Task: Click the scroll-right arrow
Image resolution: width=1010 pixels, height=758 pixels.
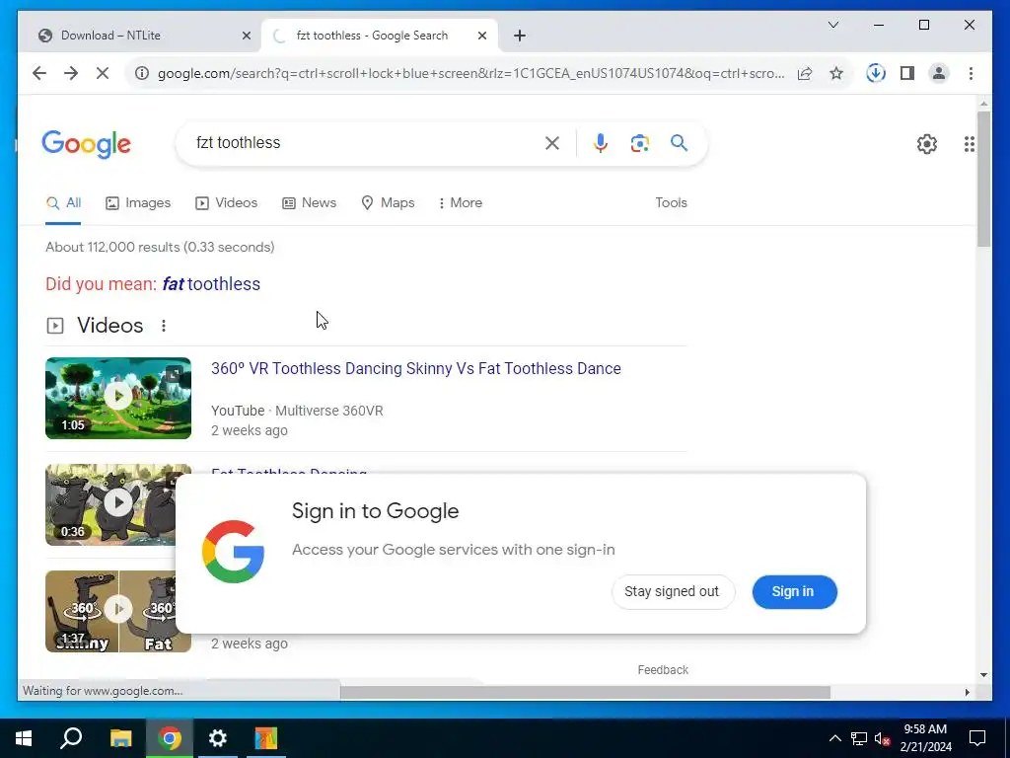Action: [967, 692]
